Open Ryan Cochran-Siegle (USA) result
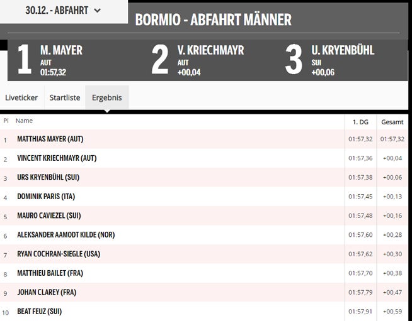This screenshot has width=412, height=321. coord(59,254)
